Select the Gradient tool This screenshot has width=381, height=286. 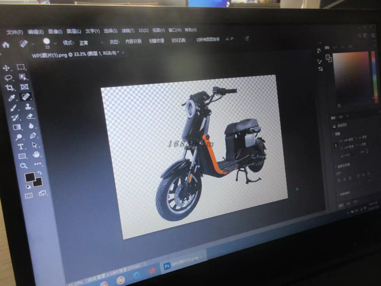[x=17, y=127]
